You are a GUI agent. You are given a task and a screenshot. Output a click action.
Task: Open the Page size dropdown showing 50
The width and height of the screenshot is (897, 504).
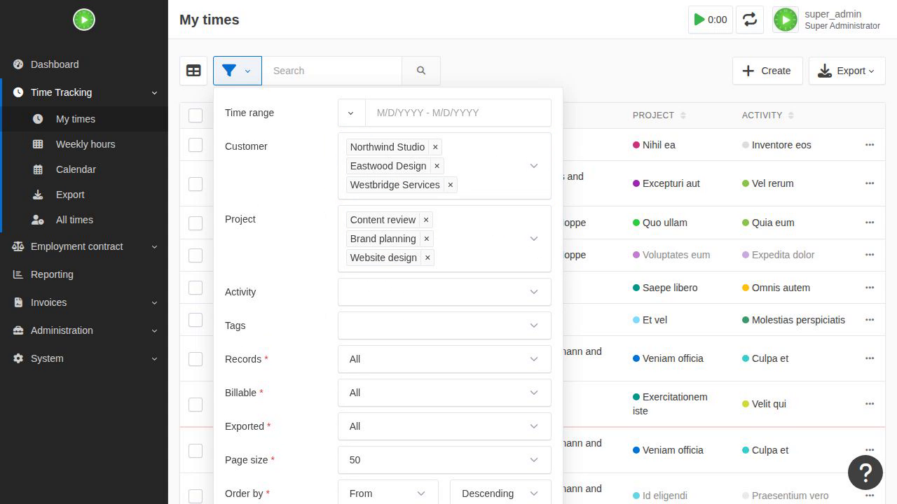coord(444,460)
